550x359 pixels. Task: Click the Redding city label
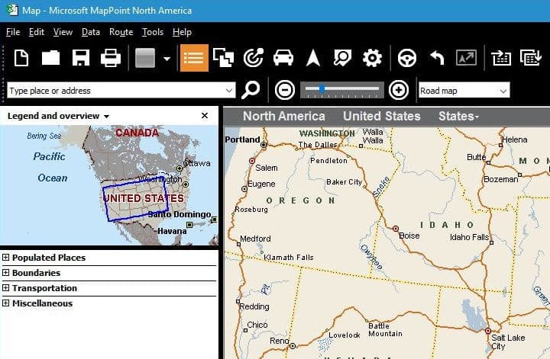(x=254, y=307)
